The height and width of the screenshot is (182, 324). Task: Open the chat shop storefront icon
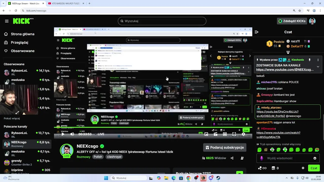pos(273,168)
